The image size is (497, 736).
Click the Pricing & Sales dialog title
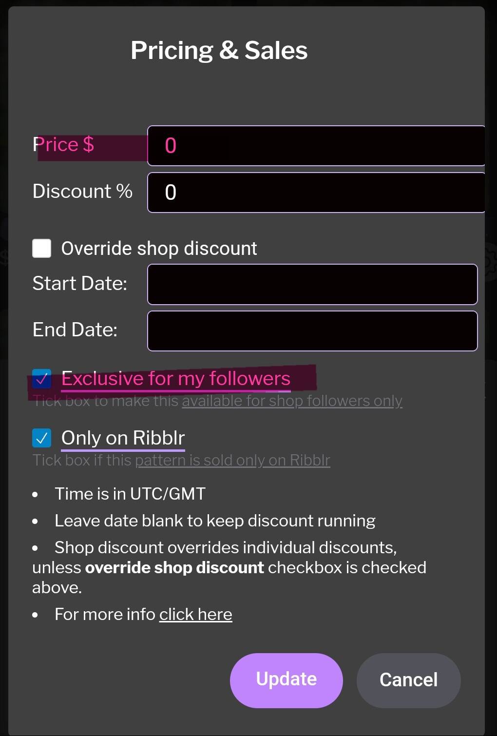(x=219, y=50)
